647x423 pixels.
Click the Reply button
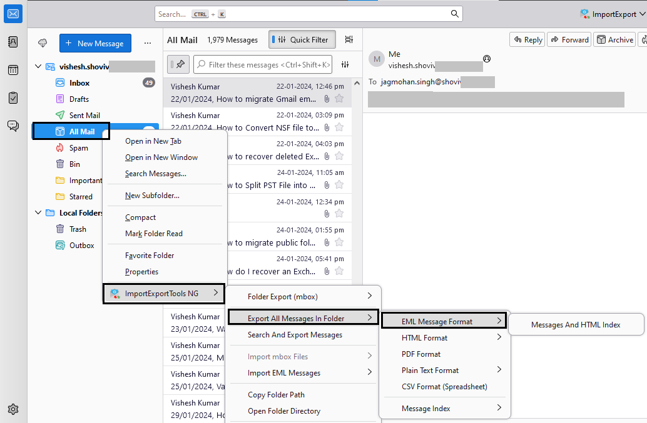[x=527, y=39]
